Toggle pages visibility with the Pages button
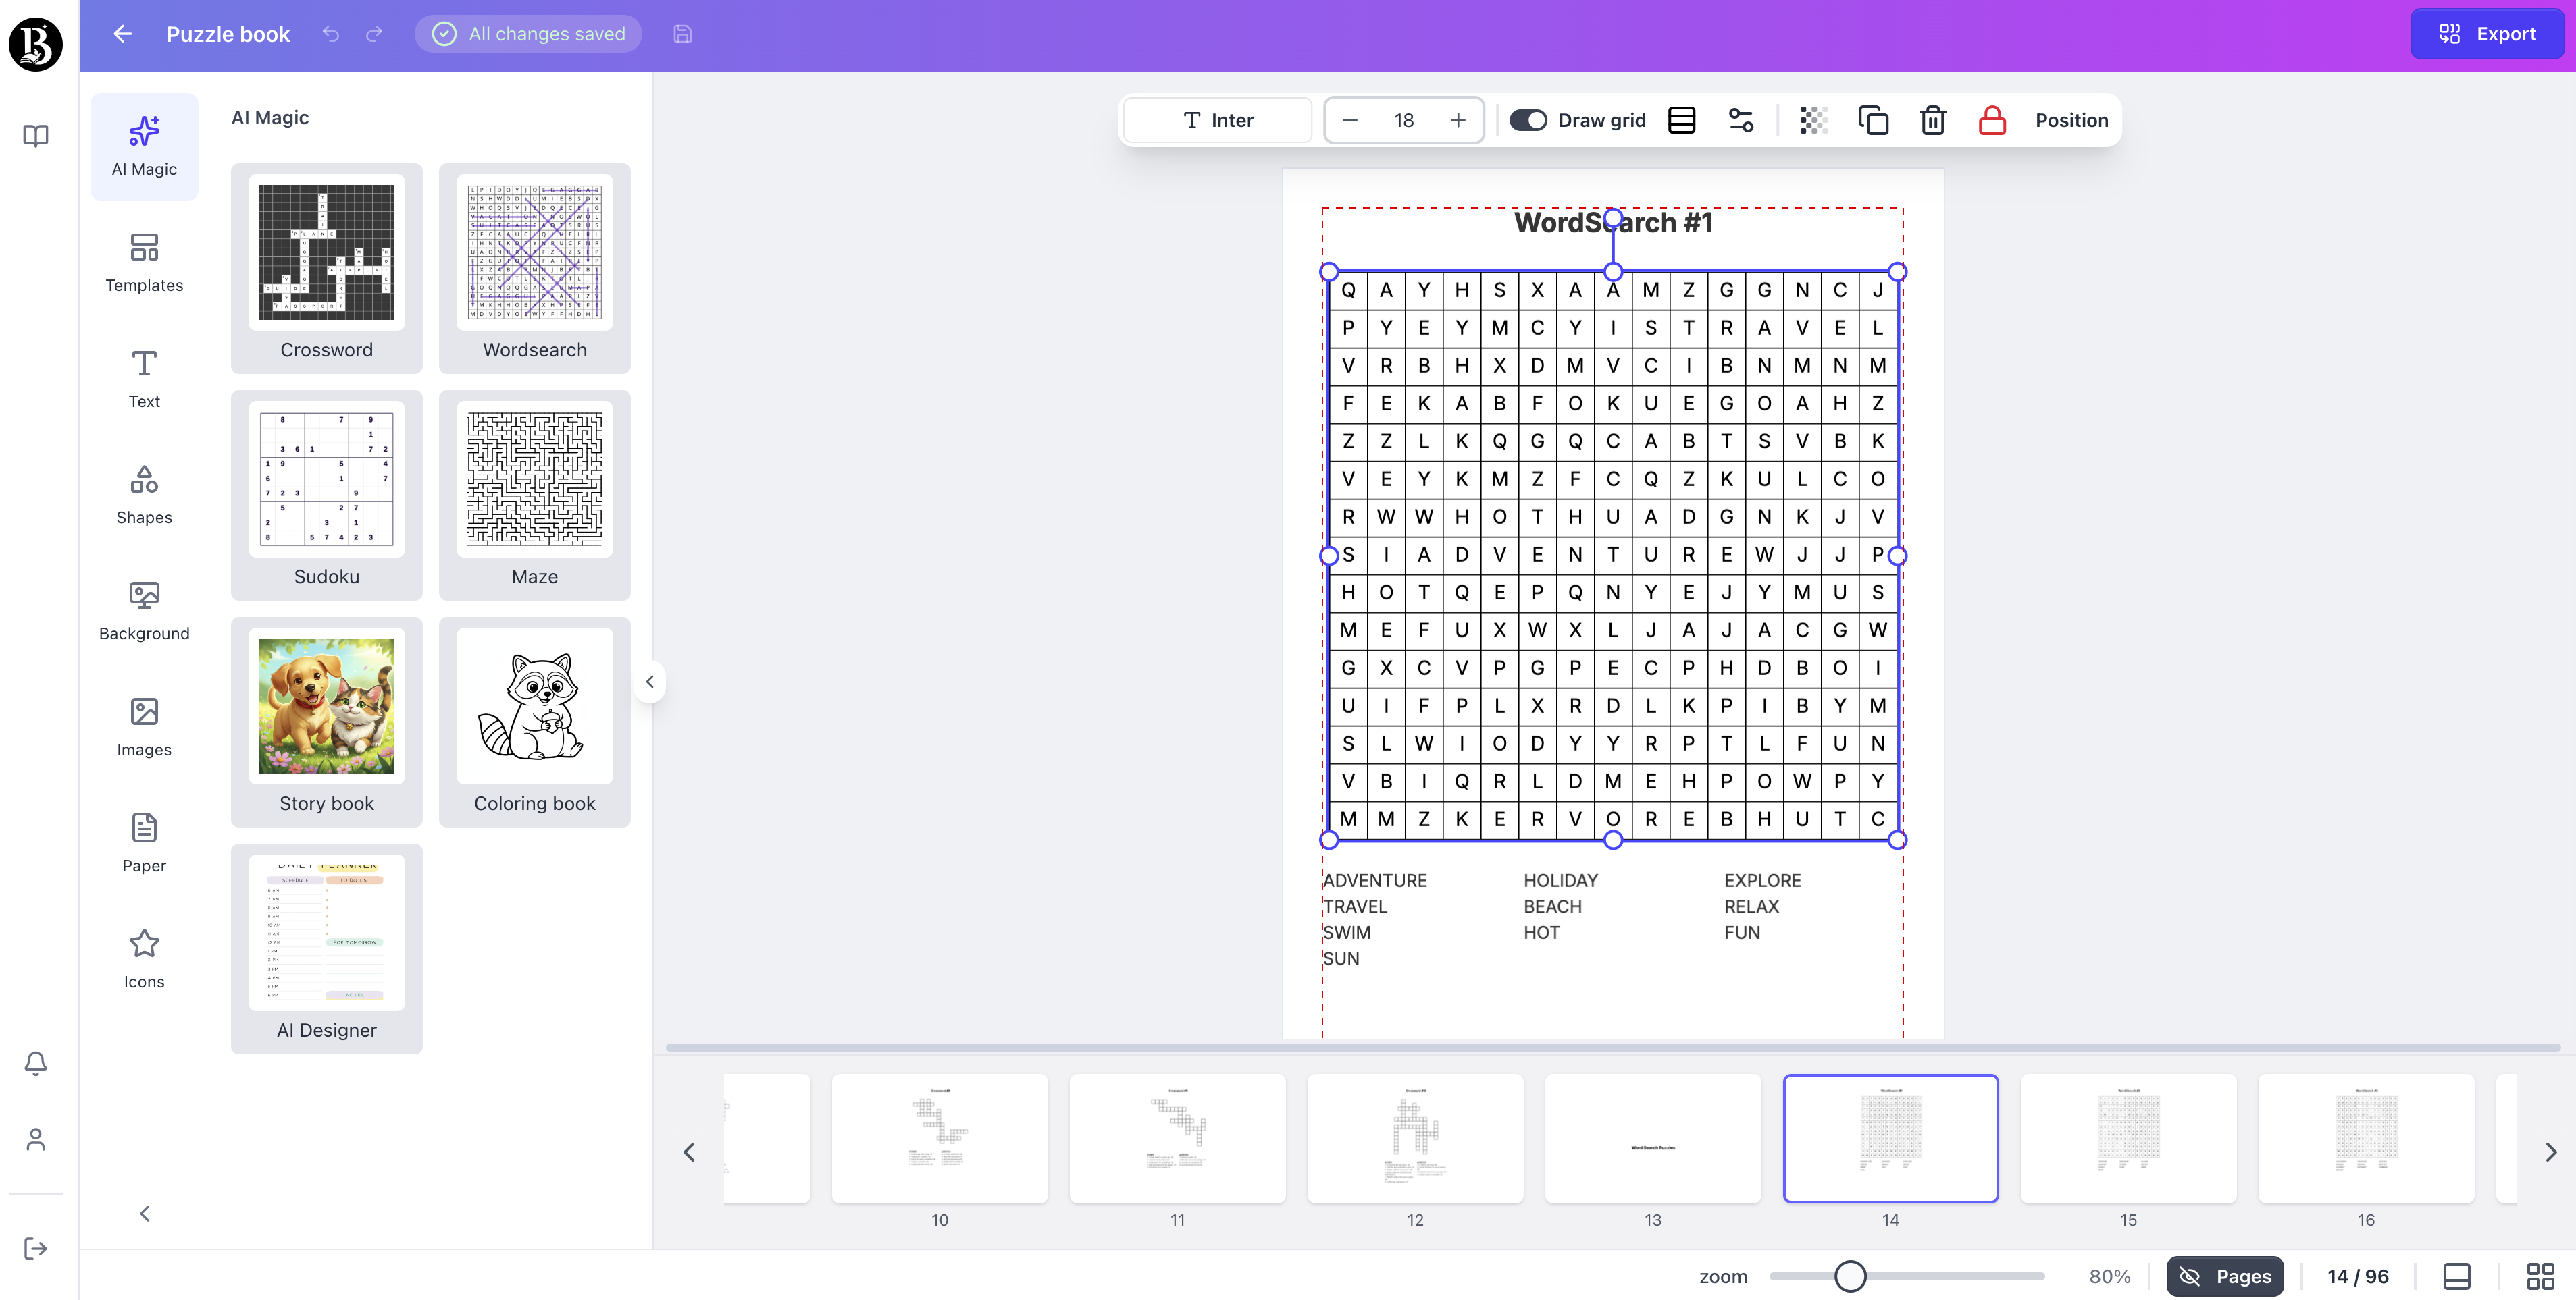This screenshot has height=1300, width=2576. click(2225, 1276)
